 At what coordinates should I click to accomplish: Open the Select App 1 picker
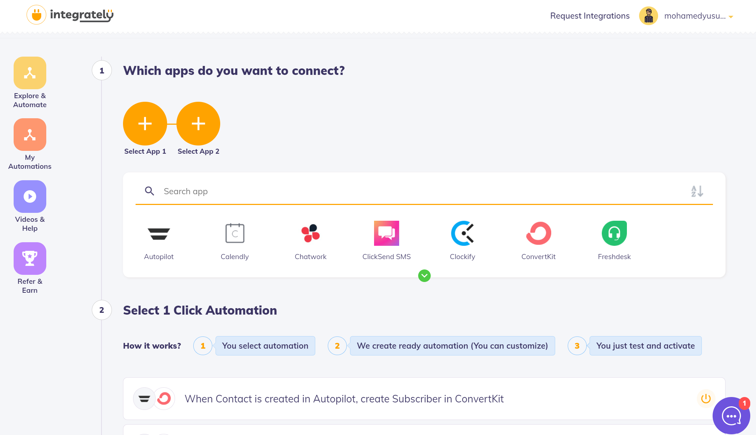pyautogui.click(x=145, y=124)
